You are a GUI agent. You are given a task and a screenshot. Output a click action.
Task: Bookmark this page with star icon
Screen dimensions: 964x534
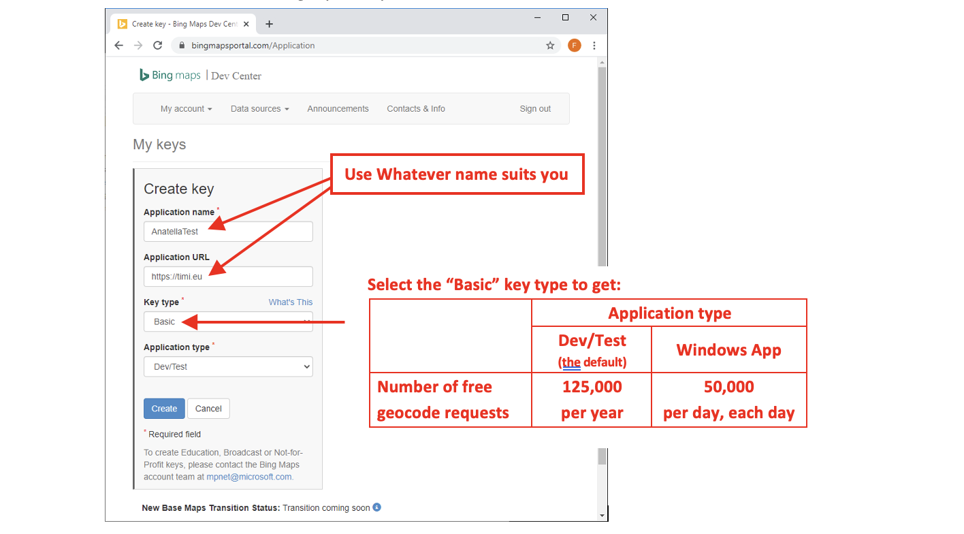click(550, 46)
